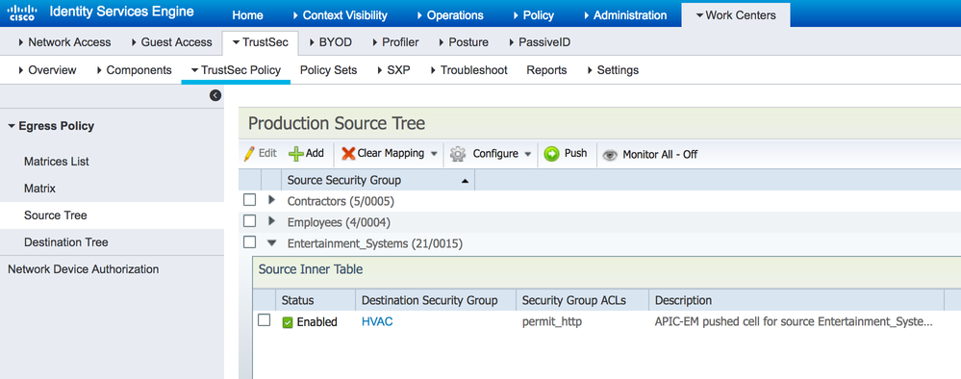The height and width of the screenshot is (379, 961).
Task: Open the SXP tab
Action: point(393,70)
